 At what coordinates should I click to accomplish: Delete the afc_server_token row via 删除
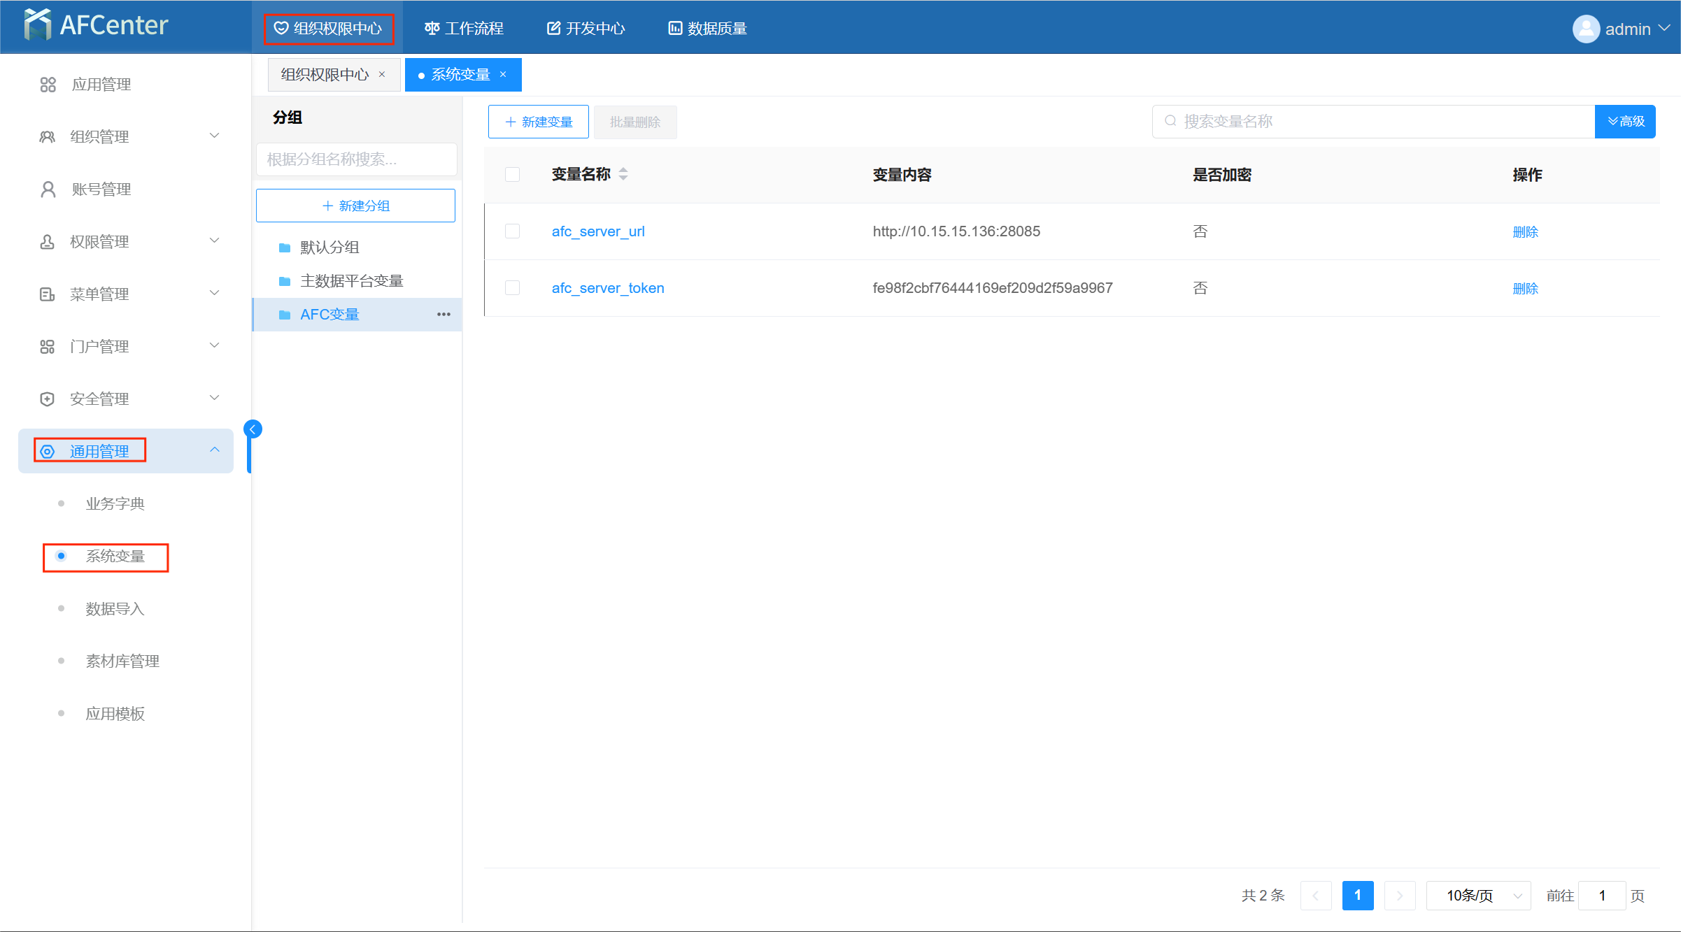click(1525, 289)
